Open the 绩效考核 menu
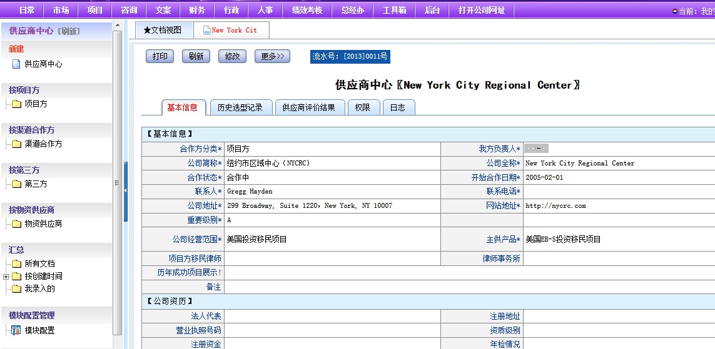This screenshot has height=349, width=715. point(307,10)
